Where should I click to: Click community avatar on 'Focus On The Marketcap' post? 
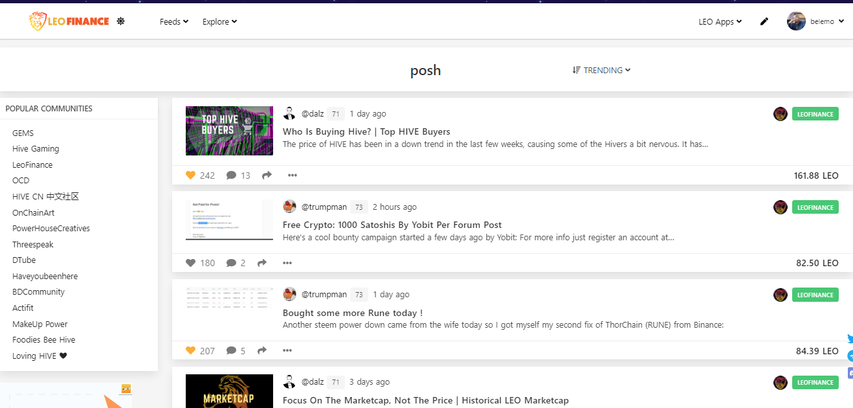(781, 382)
